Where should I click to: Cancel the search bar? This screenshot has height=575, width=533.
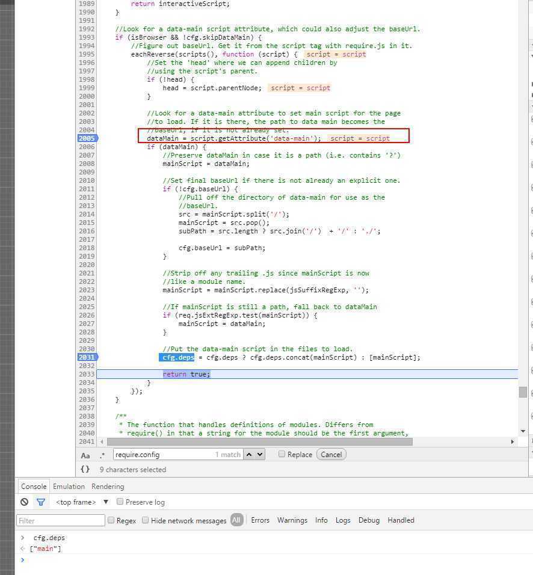click(331, 454)
